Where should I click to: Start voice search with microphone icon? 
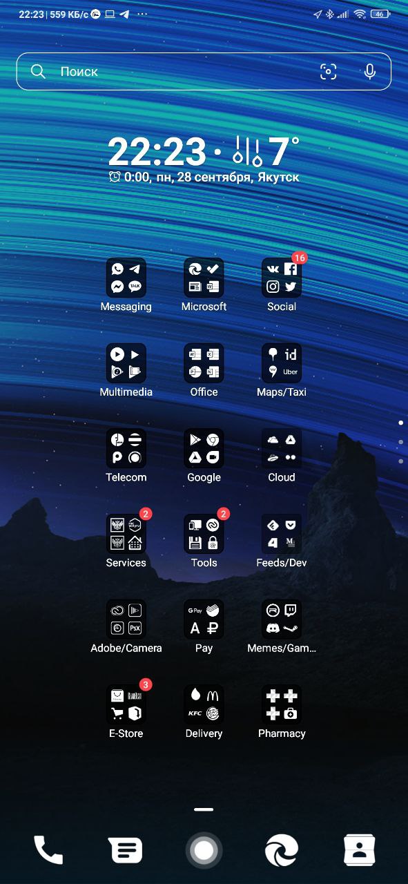[370, 72]
